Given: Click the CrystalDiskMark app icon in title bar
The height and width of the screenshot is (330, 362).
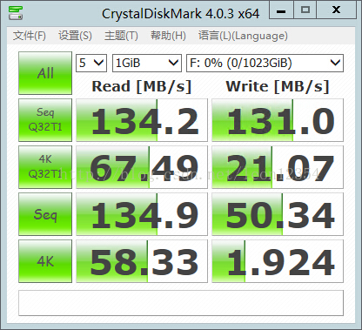Looking at the screenshot, I should click(16, 12).
